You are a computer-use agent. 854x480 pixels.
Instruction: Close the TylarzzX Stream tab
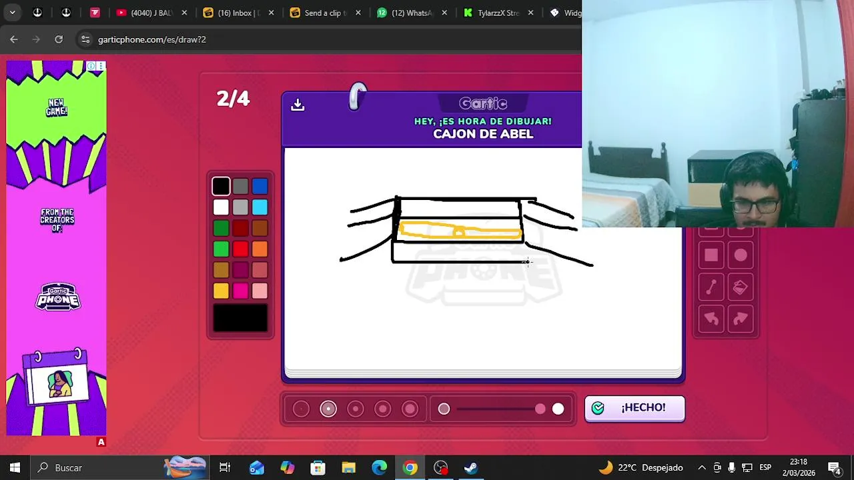coord(531,13)
